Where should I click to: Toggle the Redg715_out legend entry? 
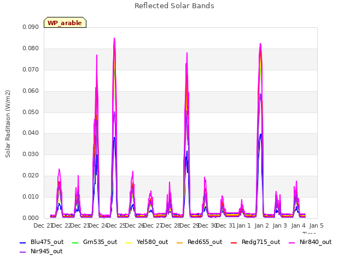tap(255, 242)
